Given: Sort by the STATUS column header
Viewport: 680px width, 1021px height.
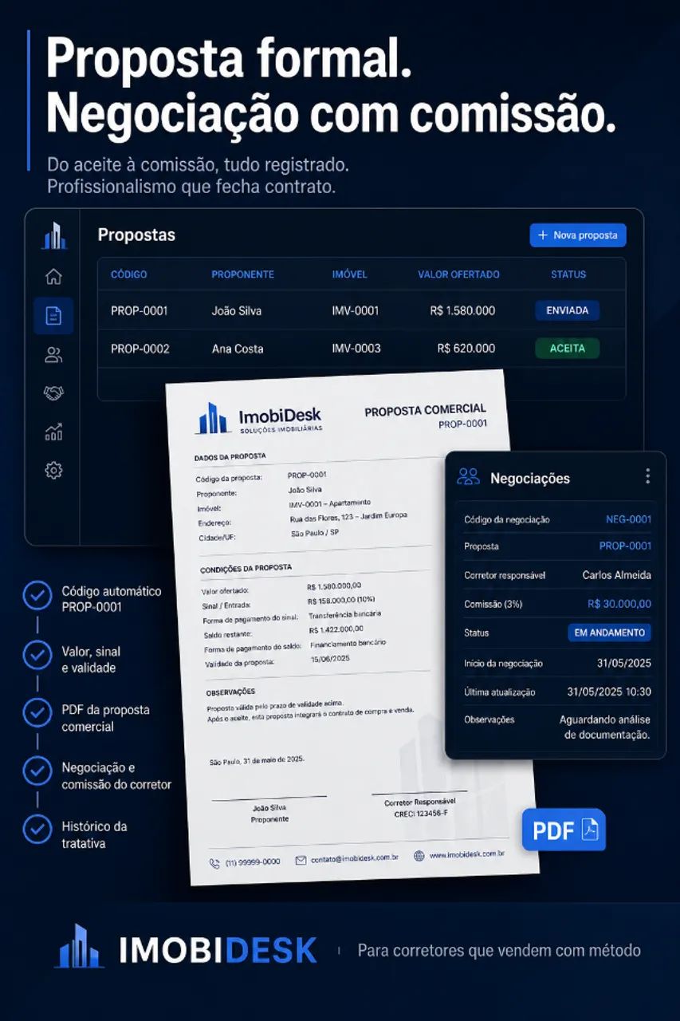Looking at the screenshot, I should 568,274.
